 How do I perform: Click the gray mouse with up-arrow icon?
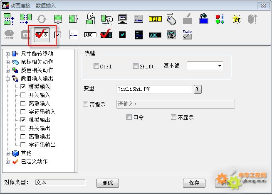point(252,19)
